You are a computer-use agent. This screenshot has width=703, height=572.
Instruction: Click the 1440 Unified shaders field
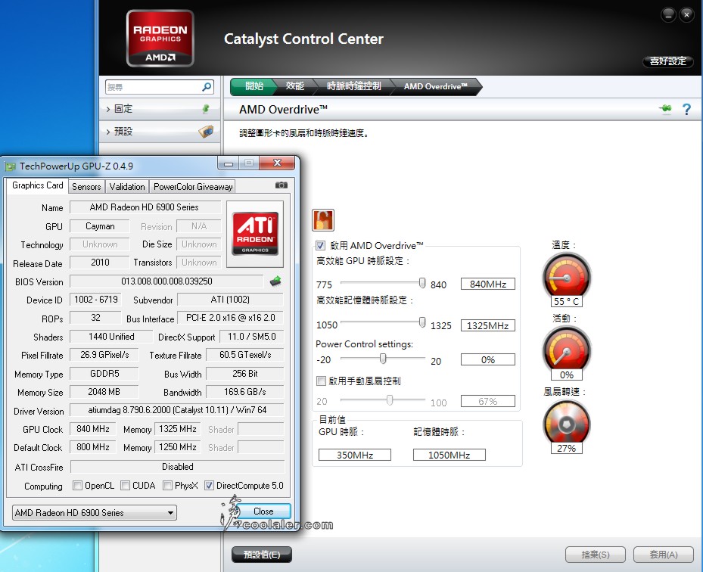112,336
